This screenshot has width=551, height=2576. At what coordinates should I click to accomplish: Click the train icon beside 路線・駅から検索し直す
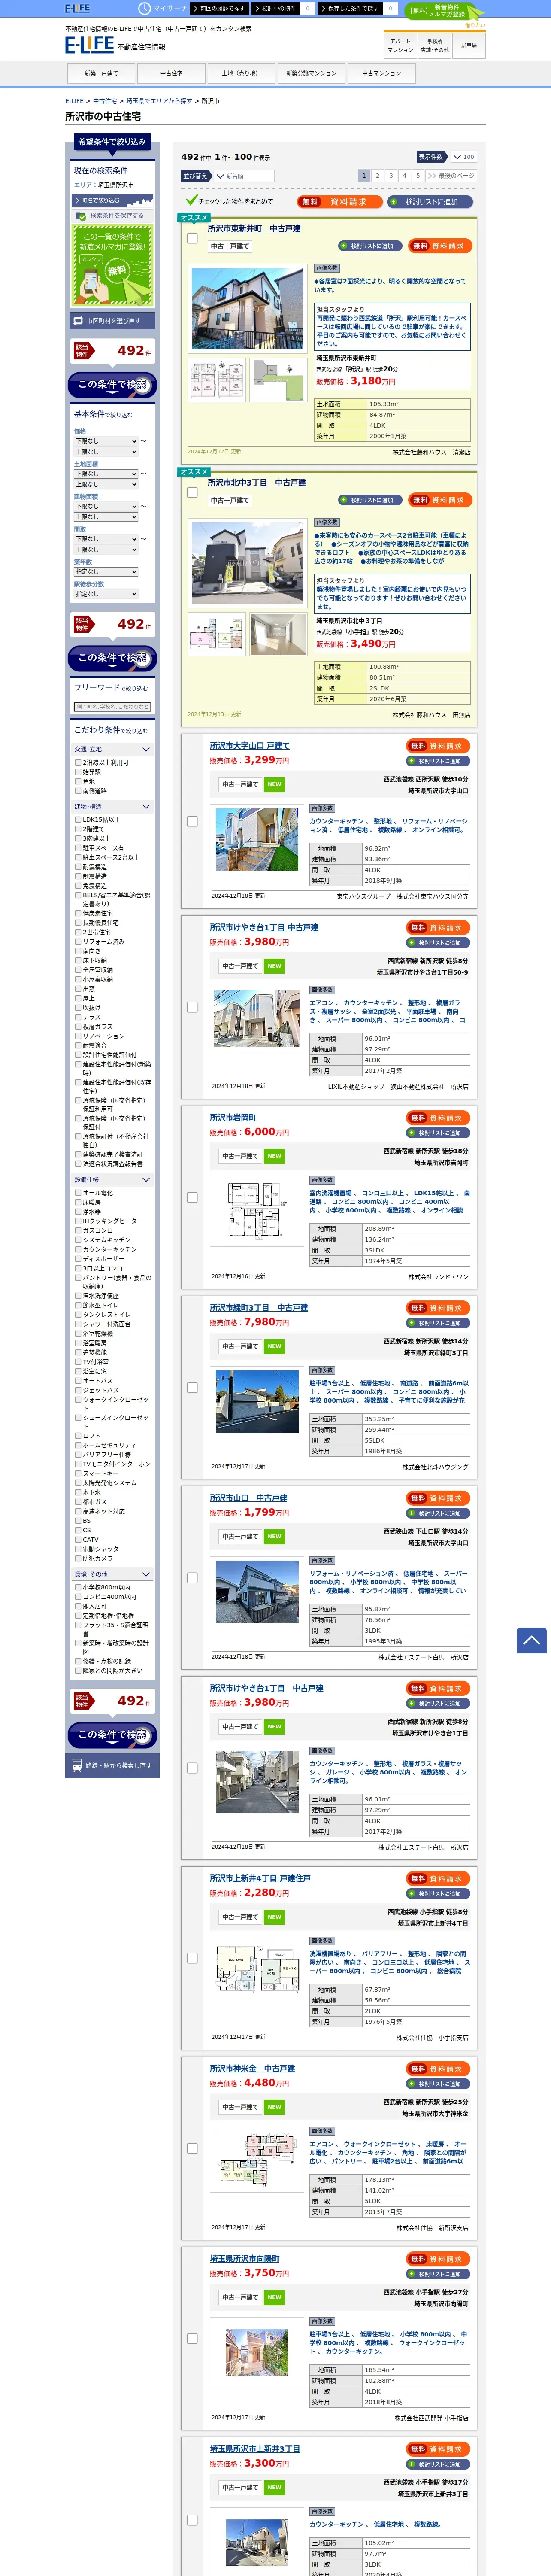76,1765
